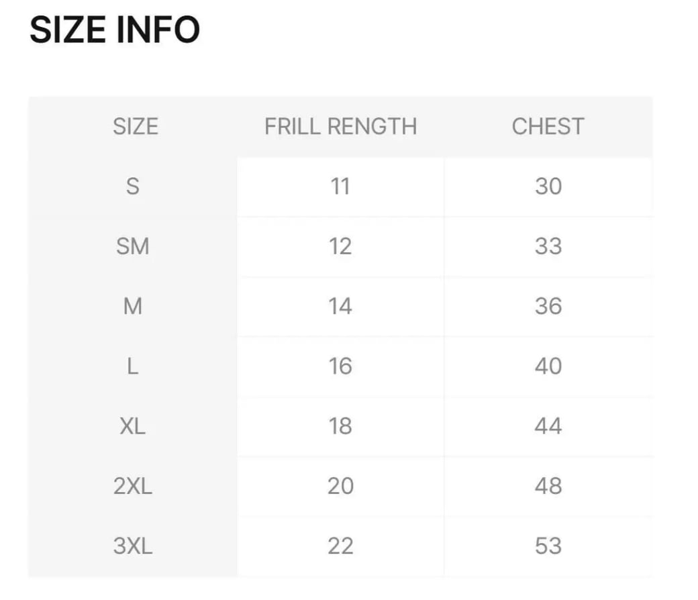Click the 3XL size row label
The width and height of the screenshot is (698, 600).
pyautogui.click(x=133, y=546)
